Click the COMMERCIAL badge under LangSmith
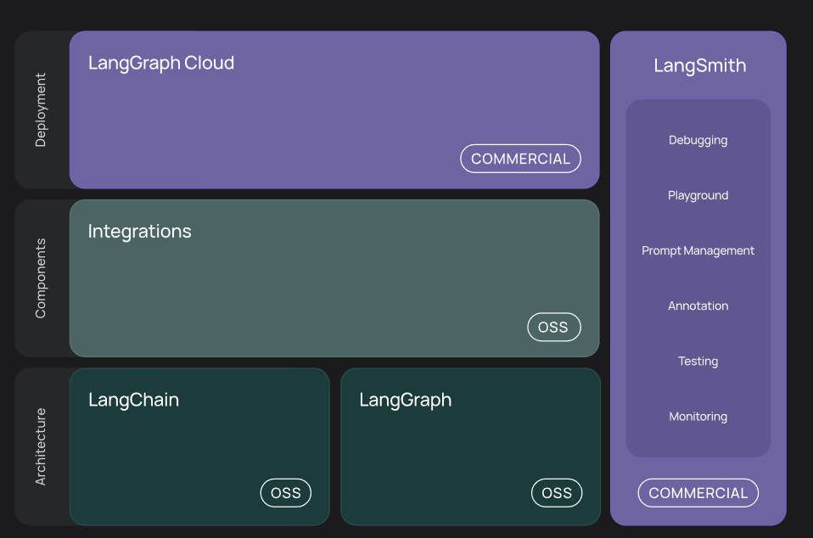This screenshot has height=538, width=813. [698, 493]
